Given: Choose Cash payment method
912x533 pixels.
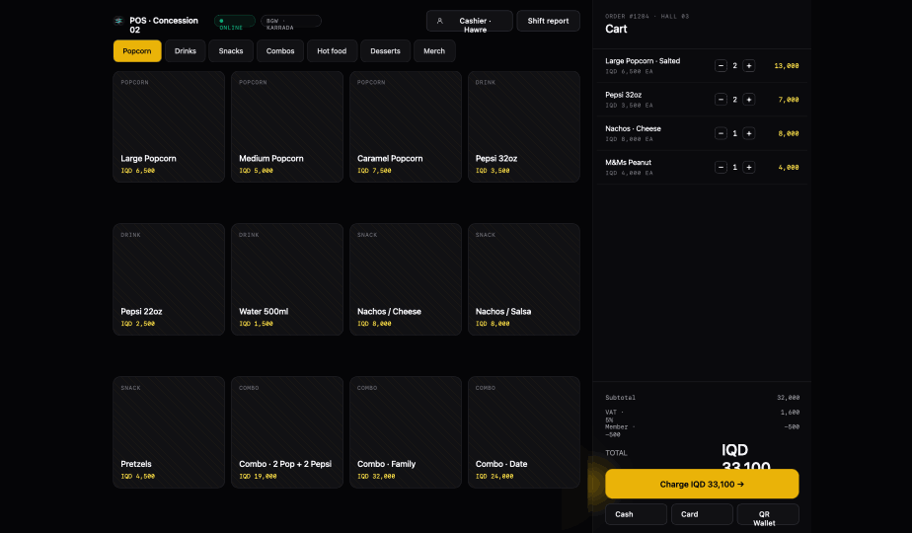Looking at the screenshot, I should click(636, 514).
